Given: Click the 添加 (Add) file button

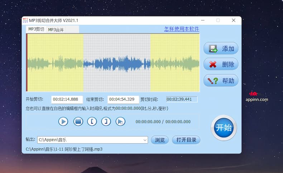Looking at the screenshot, I should (221, 49).
